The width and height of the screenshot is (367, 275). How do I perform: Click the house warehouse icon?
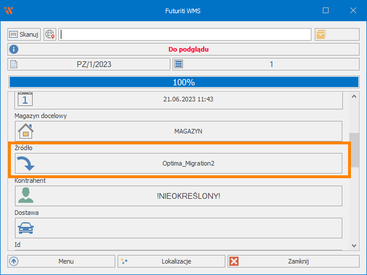point(26,131)
